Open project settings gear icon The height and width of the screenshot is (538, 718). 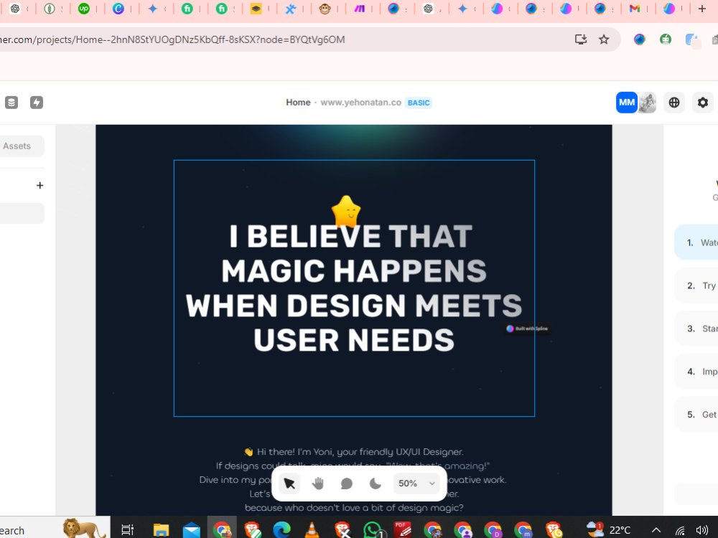tap(703, 103)
